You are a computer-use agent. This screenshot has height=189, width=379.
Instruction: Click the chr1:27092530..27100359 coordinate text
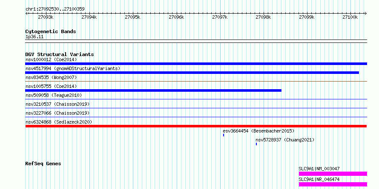pos(55,9)
